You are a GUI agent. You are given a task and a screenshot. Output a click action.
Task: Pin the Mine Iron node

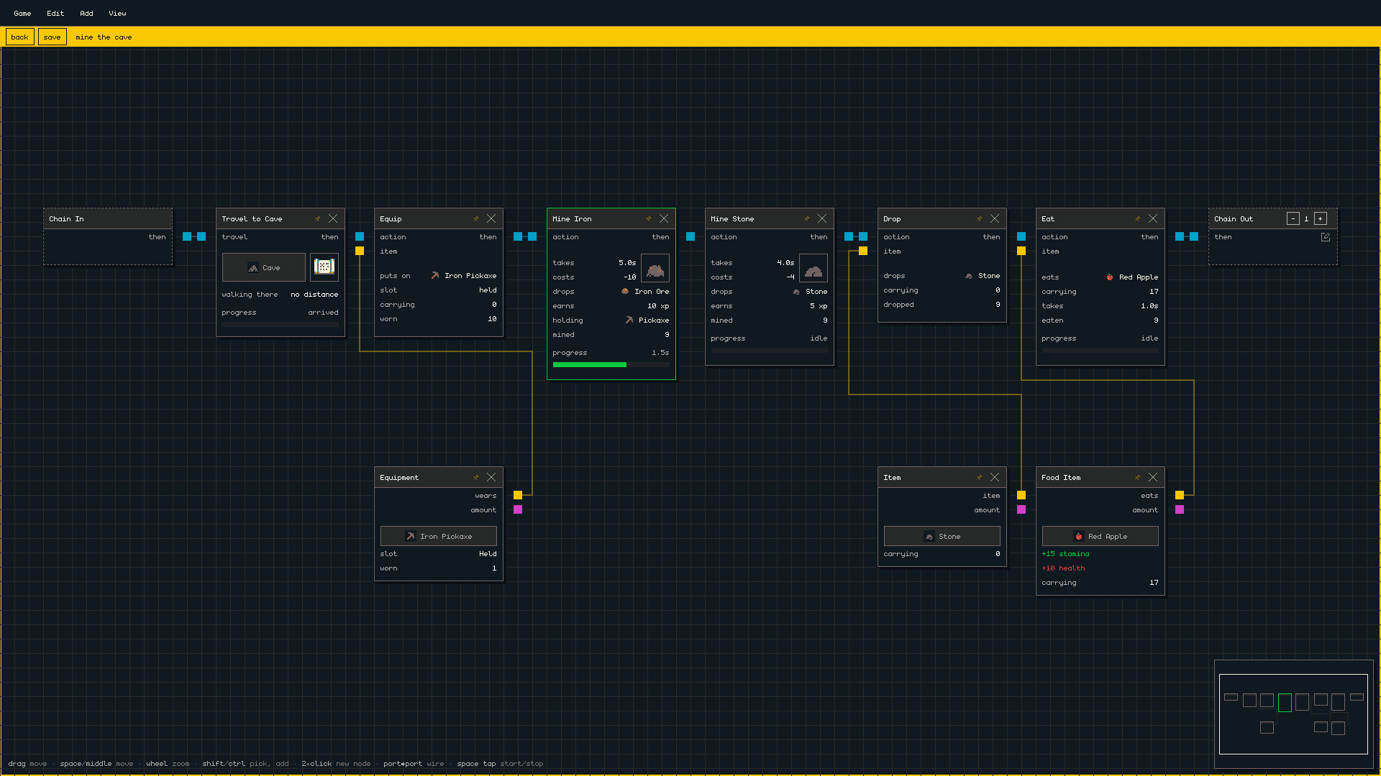tap(648, 218)
